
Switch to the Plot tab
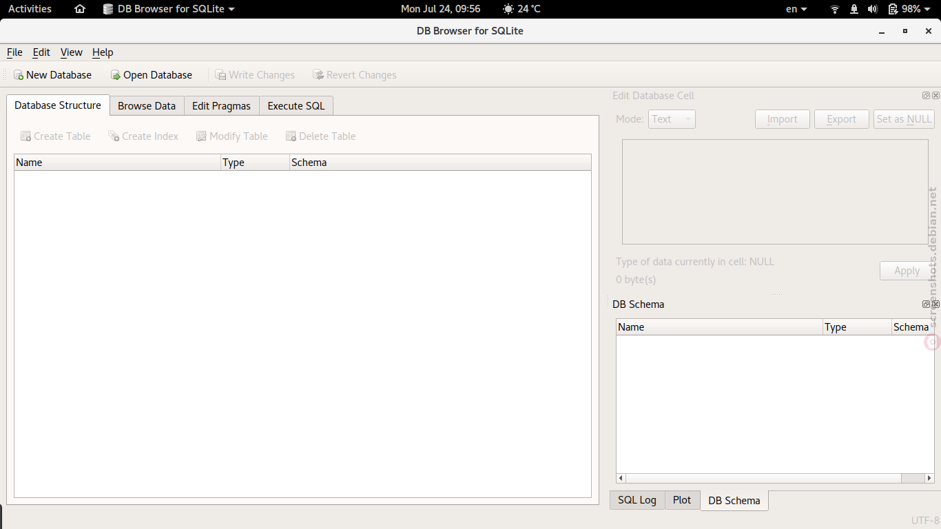point(682,500)
